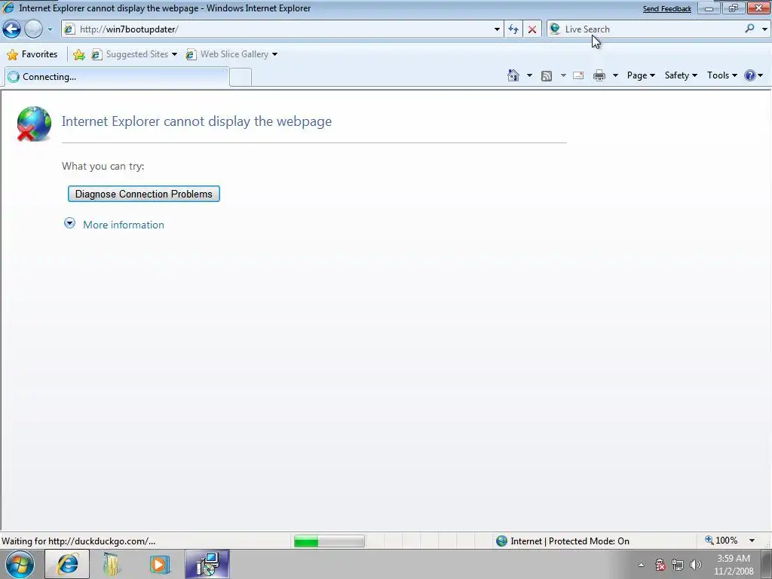
Task: Click the Internet zone globe icon in status bar
Action: [501, 541]
